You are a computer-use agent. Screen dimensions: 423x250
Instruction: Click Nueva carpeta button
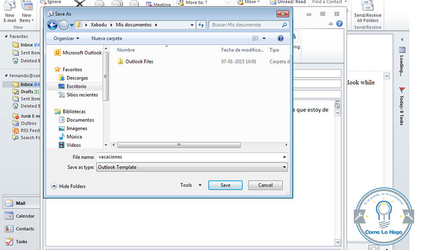pos(107,38)
